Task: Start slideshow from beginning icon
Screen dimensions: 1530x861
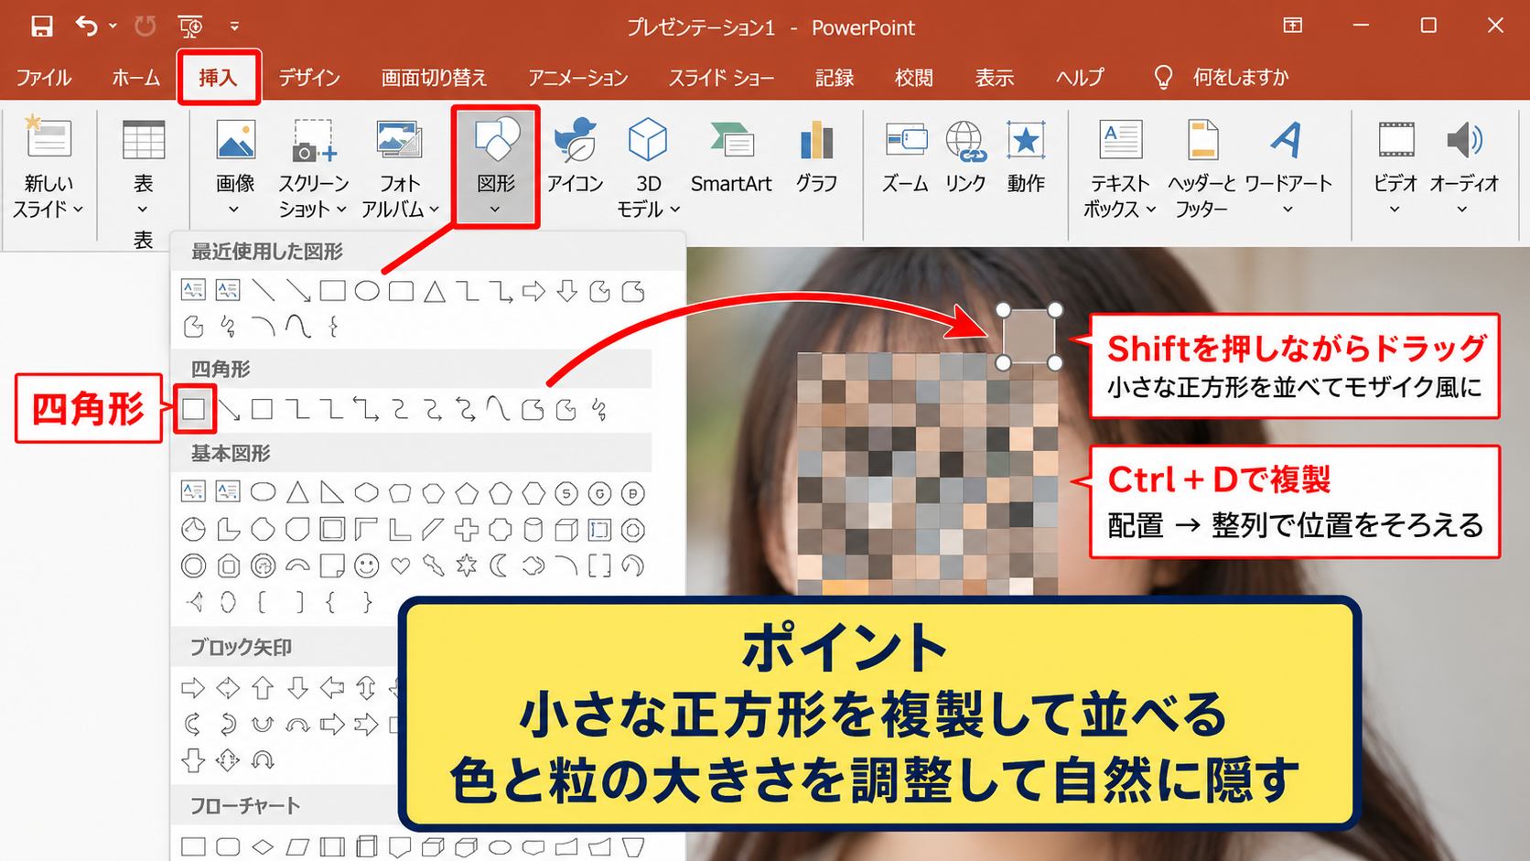Action: 190,27
